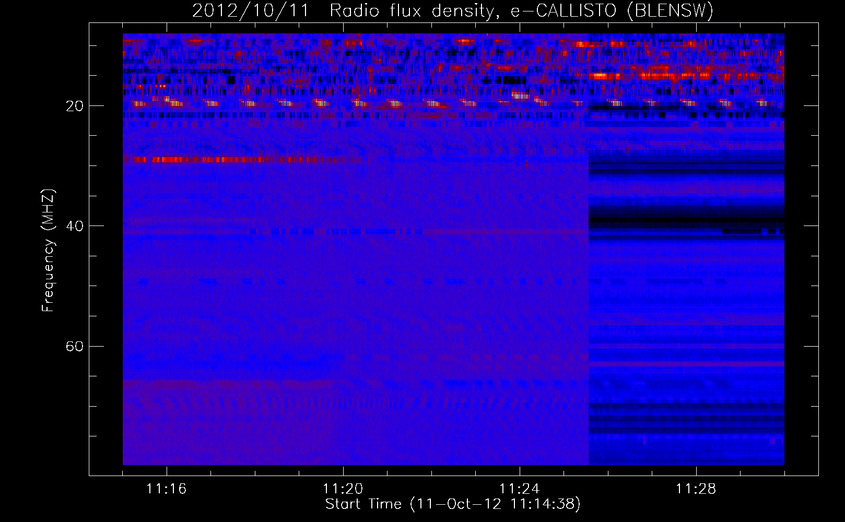
Task: Click the 'Start Time (11-Oct-12 11:14:38)' label
Action: [453, 504]
